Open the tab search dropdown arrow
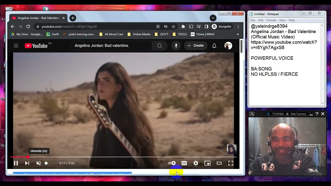This screenshot has height=186, width=331. click(x=213, y=18)
